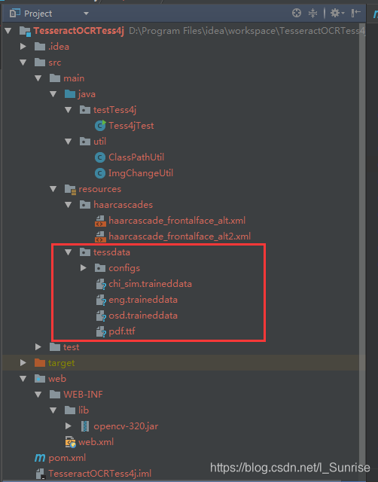Click the ImgChangeUtil class icon

(100, 173)
